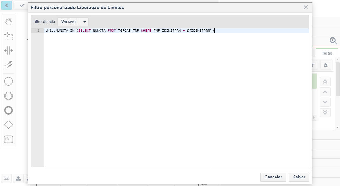Add an end event thick circle
340x186 pixels.
pyautogui.click(x=9, y=110)
